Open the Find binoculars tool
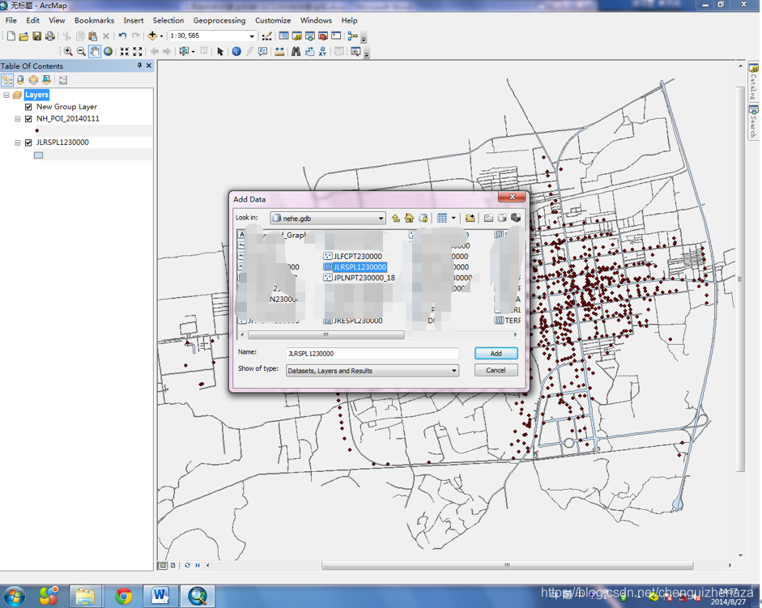The height and width of the screenshot is (608, 762). [x=296, y=52]
